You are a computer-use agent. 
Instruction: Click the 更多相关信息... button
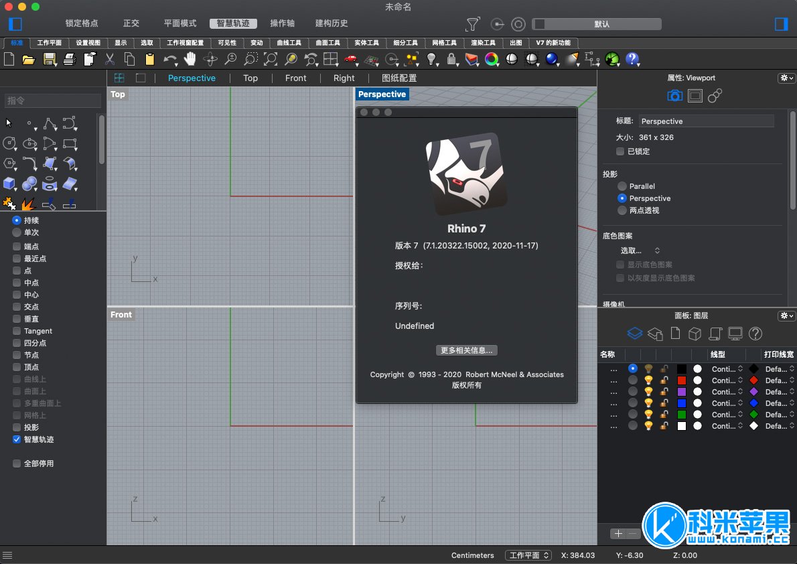(466, 350)
